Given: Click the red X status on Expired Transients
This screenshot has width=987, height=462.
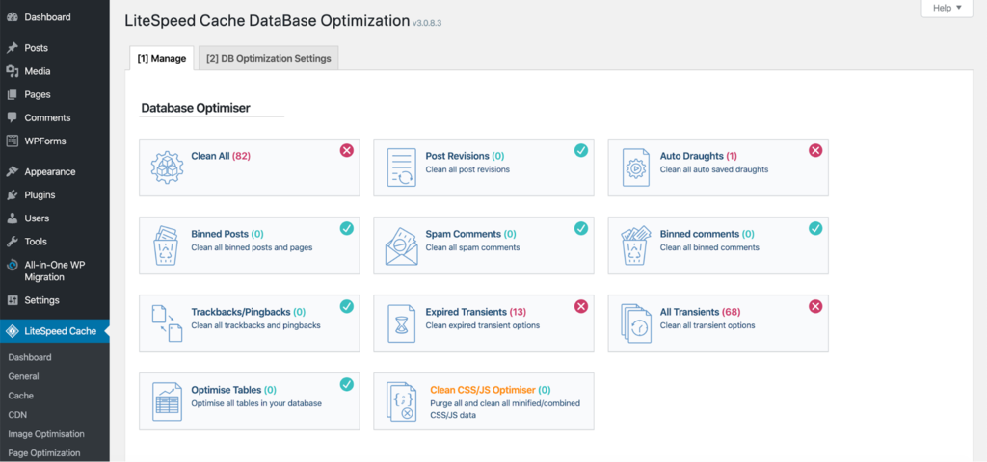Looking at the screenshot, I should pyautogui.click(x=581, y=306).
